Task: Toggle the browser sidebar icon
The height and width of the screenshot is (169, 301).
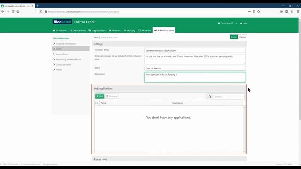Action: [286, 11]
